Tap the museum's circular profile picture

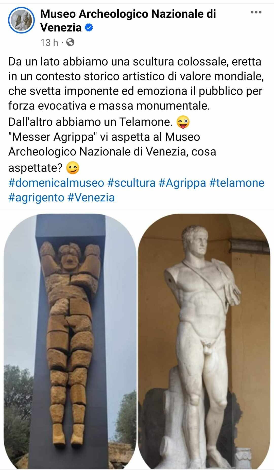click(x=21, y=20)
